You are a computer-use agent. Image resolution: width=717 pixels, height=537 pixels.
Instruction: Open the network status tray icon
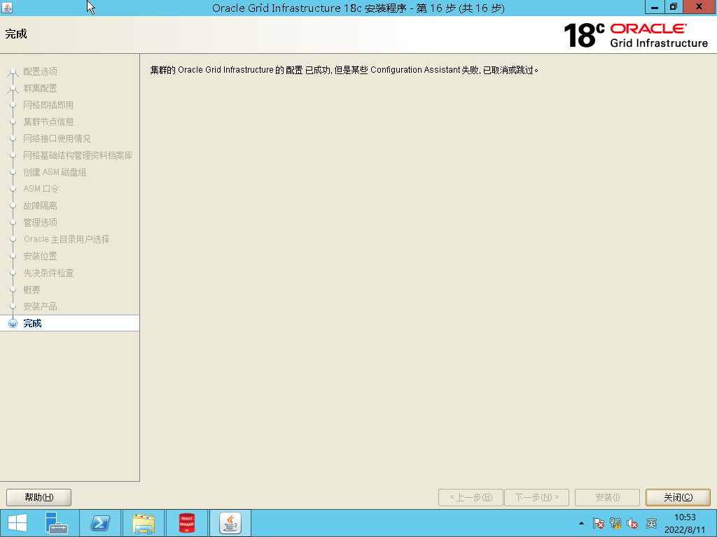click(615, 523)
